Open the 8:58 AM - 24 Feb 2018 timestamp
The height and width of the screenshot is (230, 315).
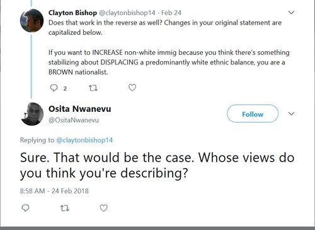pos(54,191)
